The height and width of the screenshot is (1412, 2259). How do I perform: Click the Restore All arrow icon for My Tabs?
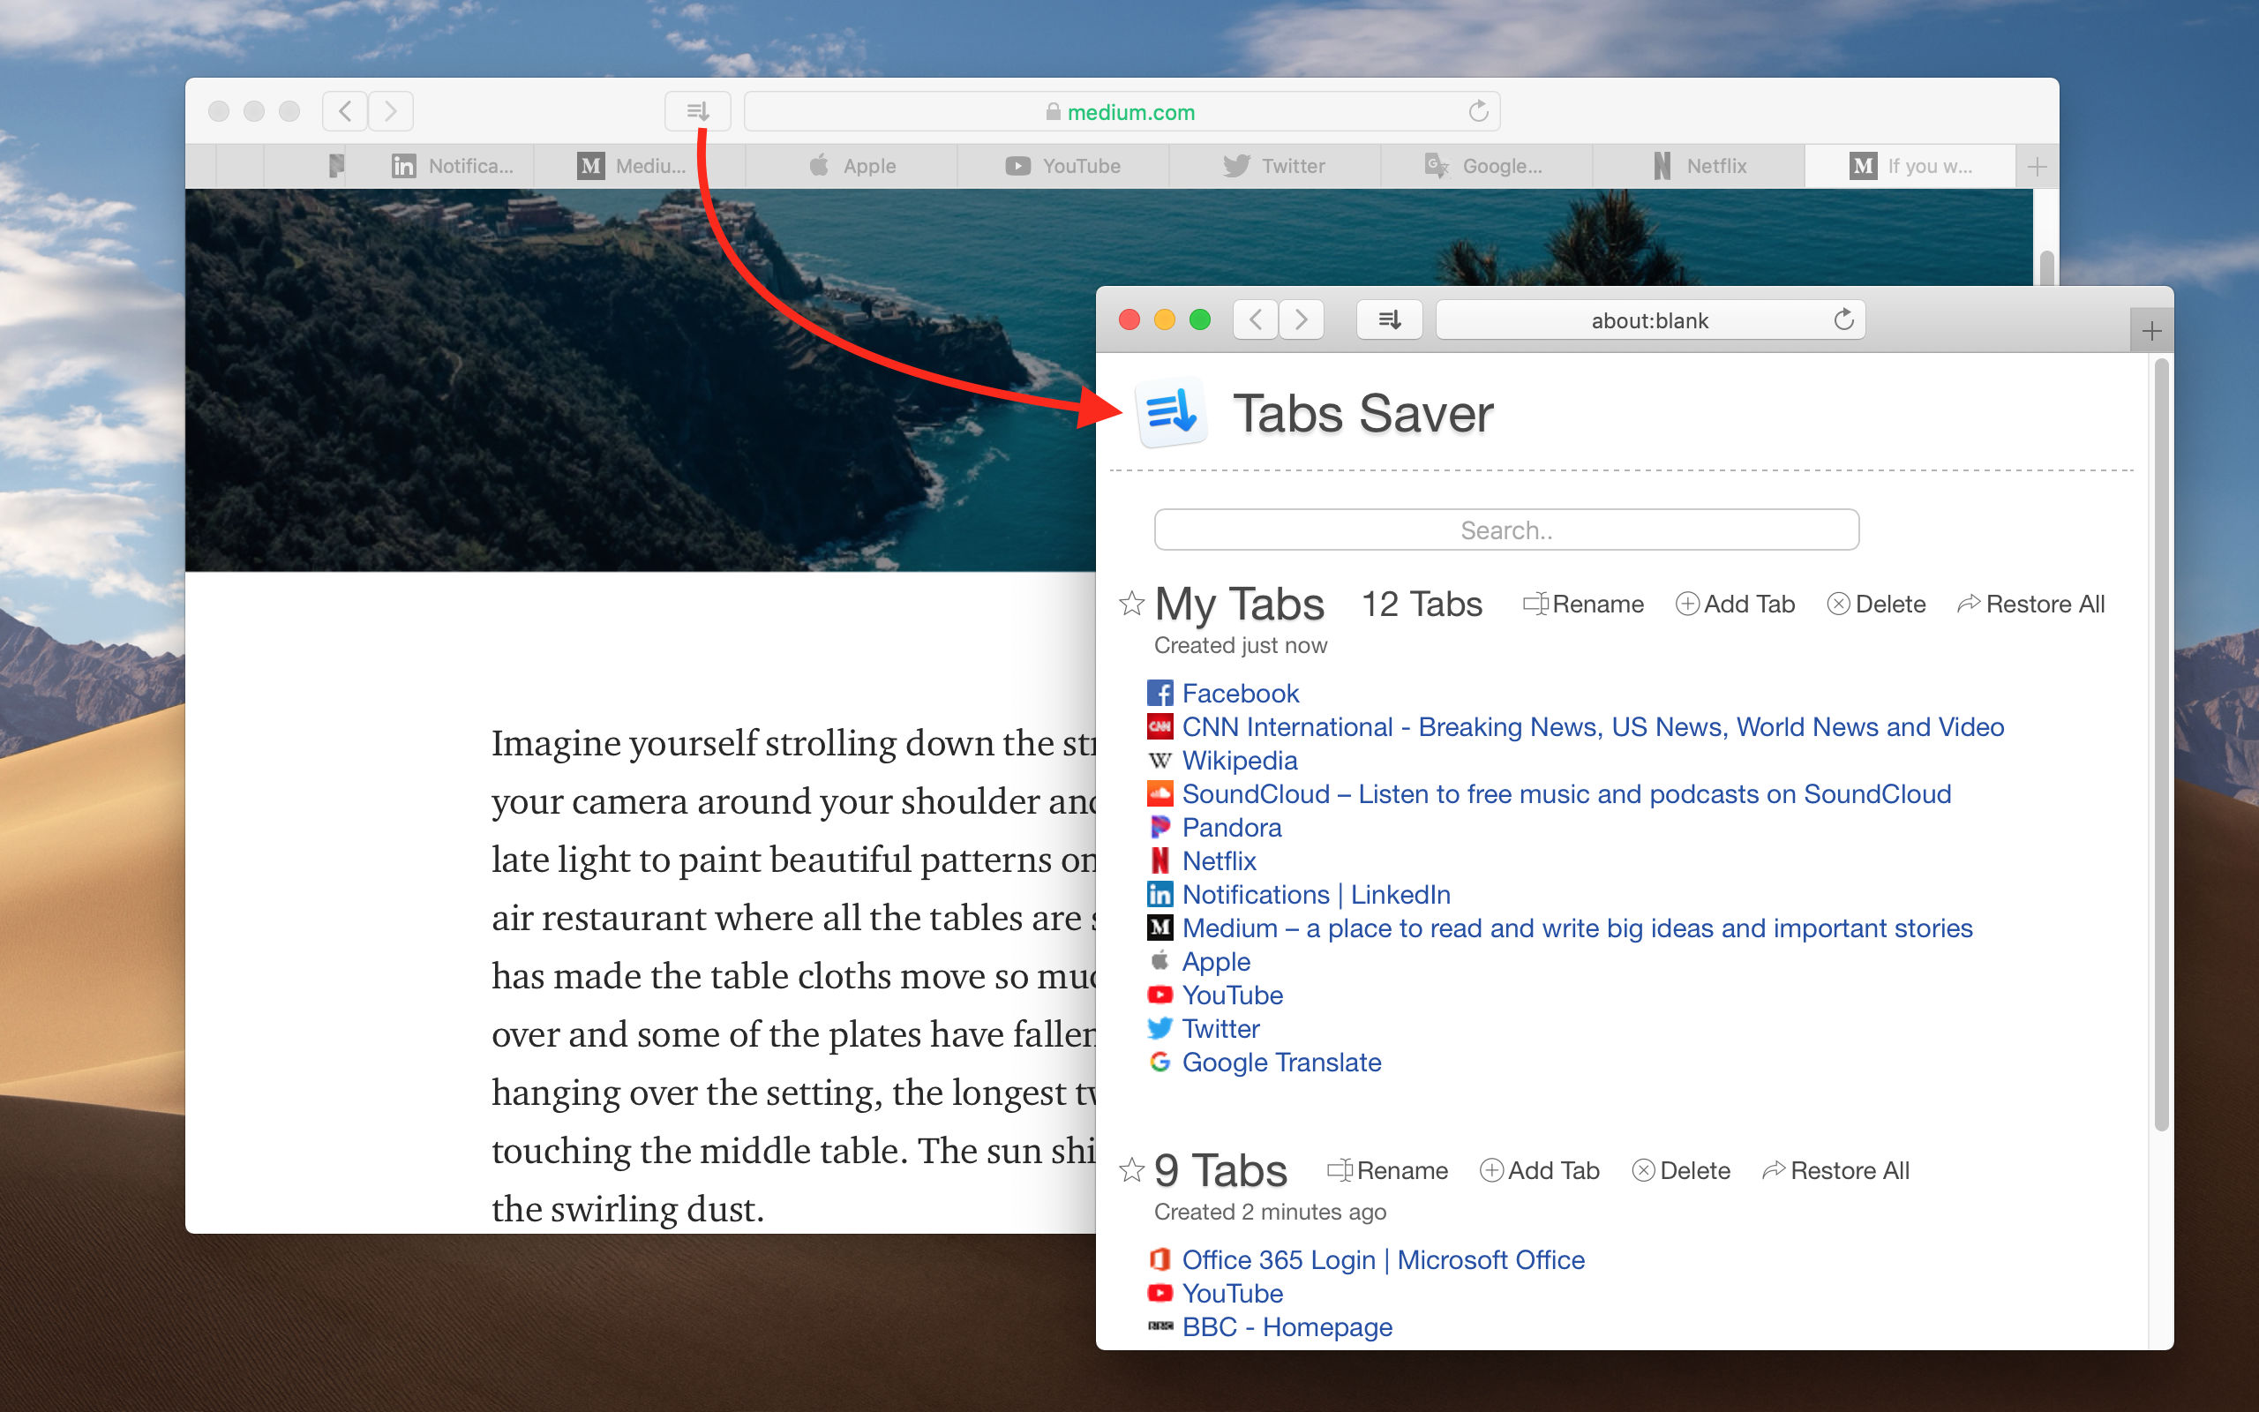pyautogui.click(x=1969, y=604)
